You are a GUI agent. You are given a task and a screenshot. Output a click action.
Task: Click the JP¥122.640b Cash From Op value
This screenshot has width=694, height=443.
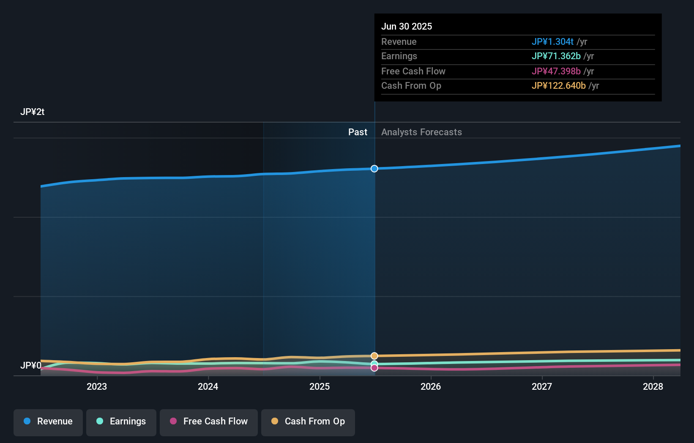pyautogui.click(x=559, y=86)
